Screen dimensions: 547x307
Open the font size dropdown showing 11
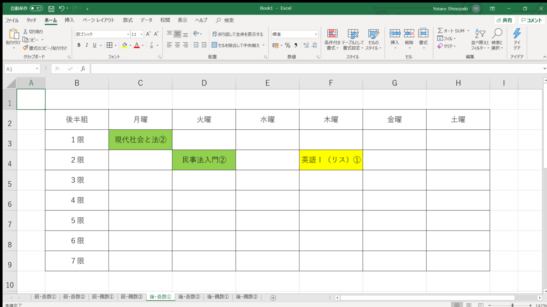tap(142, 34)
